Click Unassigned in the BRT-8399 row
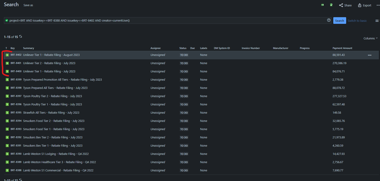 157,80
